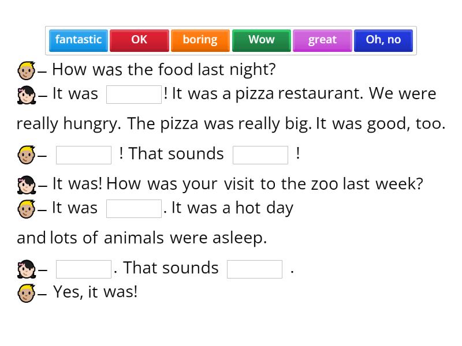Click the empty blank before '! That sounds'
462x346 pixels.
[84, 155]
